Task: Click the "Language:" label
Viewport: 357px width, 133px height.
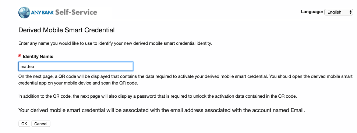Action: 312,12
